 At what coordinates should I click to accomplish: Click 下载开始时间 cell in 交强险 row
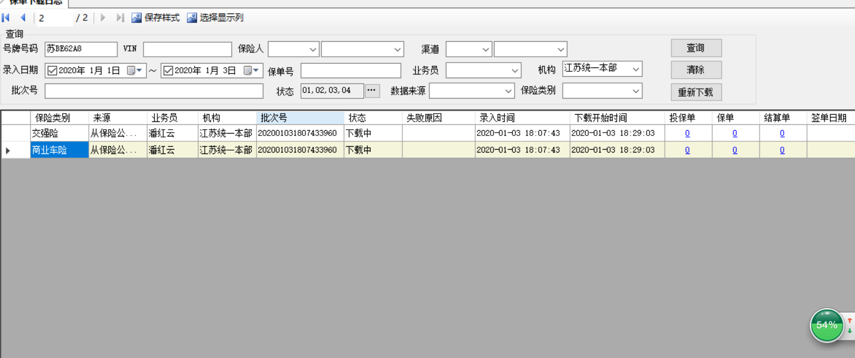click(x=617, y=133)
